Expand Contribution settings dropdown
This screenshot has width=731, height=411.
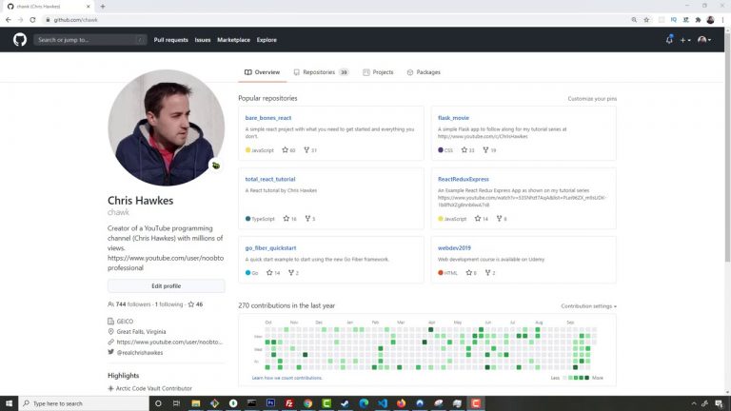588,306
